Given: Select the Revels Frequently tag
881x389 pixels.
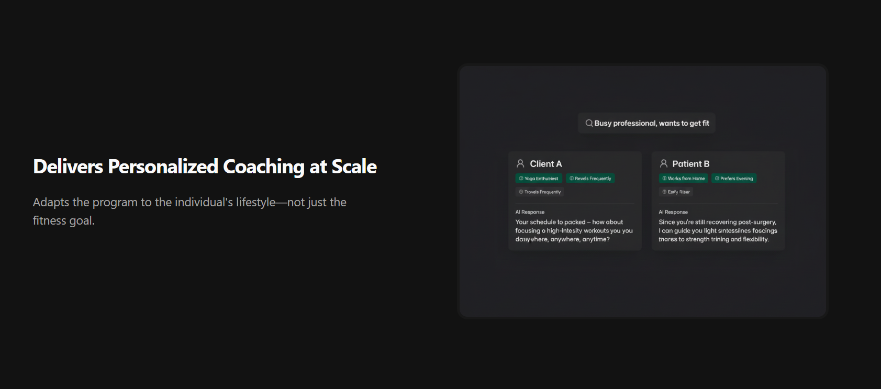Looking at the screenshot, I should (590, 179).
